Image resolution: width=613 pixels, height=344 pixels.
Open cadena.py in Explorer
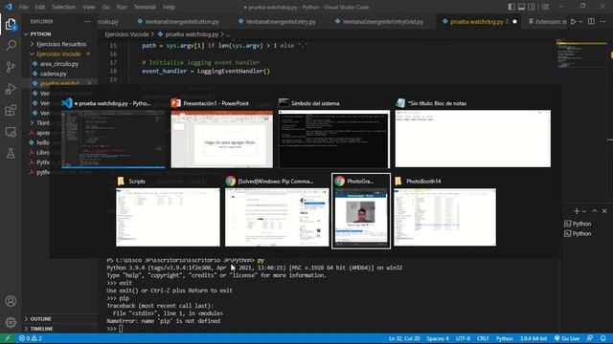click(x=54, y=74)
